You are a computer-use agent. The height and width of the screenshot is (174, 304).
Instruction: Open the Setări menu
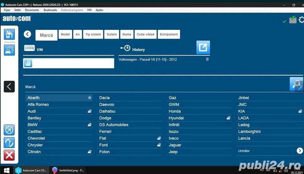point(17,10)
